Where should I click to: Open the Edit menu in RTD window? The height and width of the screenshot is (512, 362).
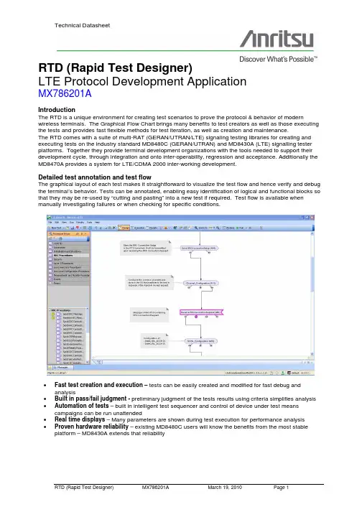point(57,223)
